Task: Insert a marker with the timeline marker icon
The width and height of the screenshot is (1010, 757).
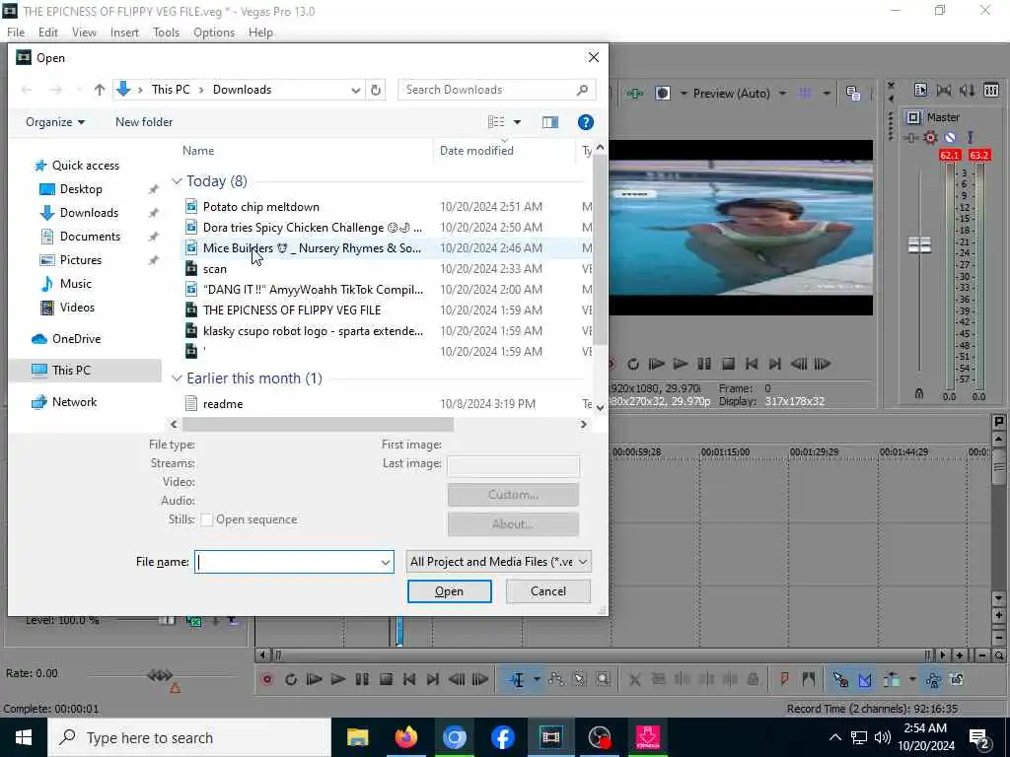Action: coord(784,680)
